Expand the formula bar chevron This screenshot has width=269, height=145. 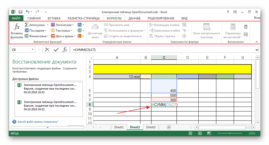click(257, 50)
